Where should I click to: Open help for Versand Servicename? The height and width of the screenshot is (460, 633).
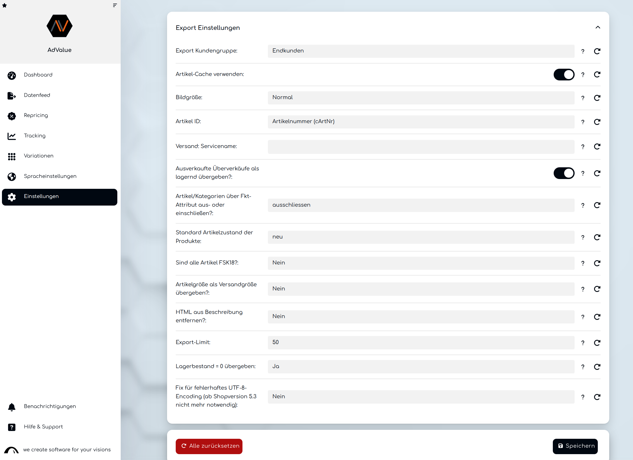(x=583, y=147)
